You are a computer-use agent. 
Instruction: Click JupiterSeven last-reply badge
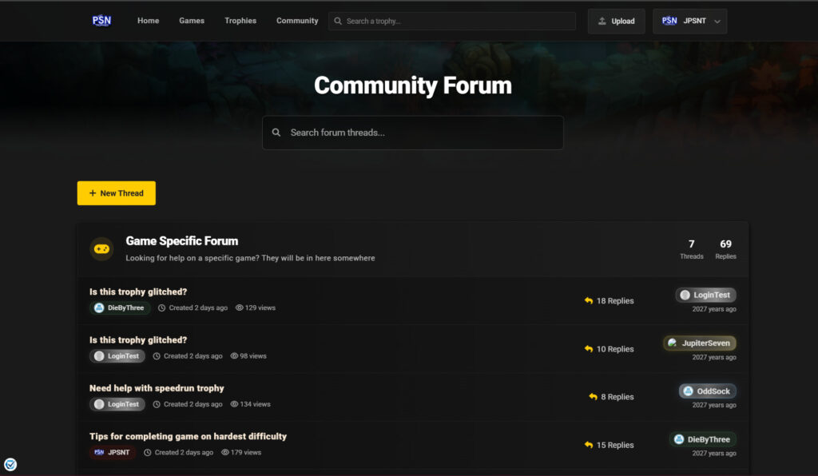pyautogui.click(x=700, y=343)
